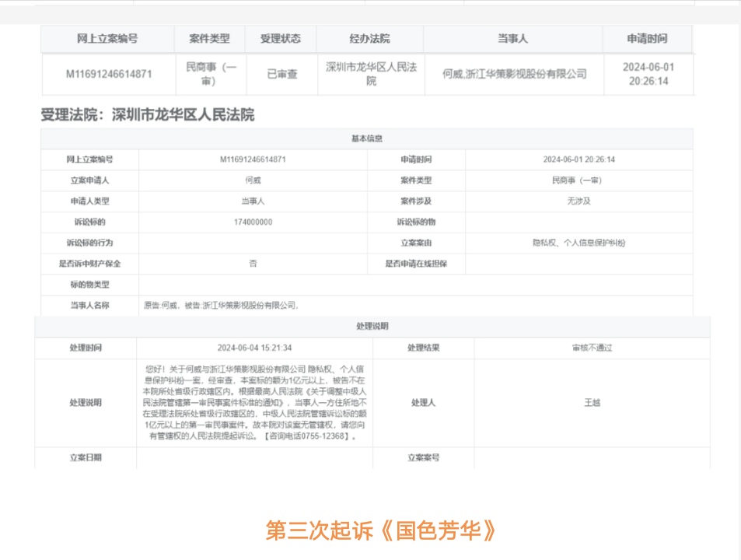
Task: Select the 立案申请人 label
Action: tap(89, 180)
